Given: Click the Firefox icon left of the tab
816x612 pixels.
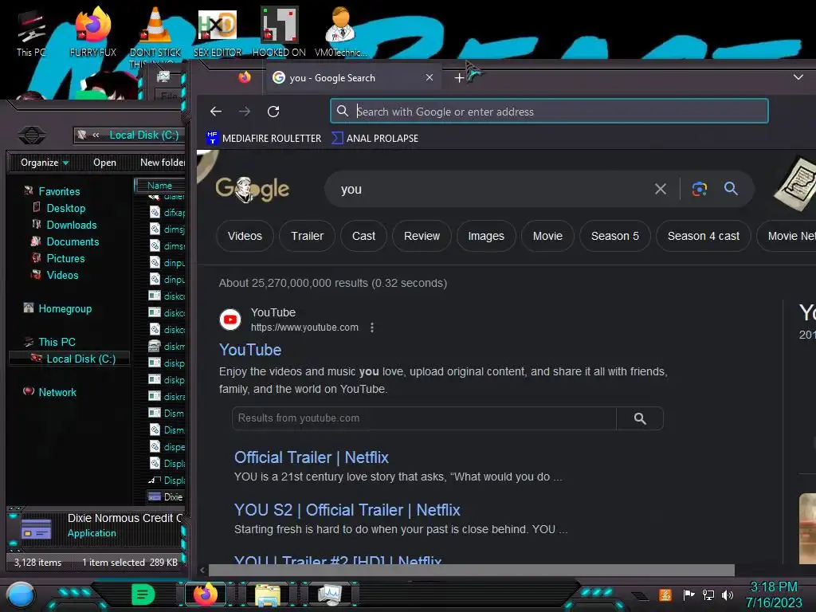Looking at the screenshot, I should (x=245, y=77).
